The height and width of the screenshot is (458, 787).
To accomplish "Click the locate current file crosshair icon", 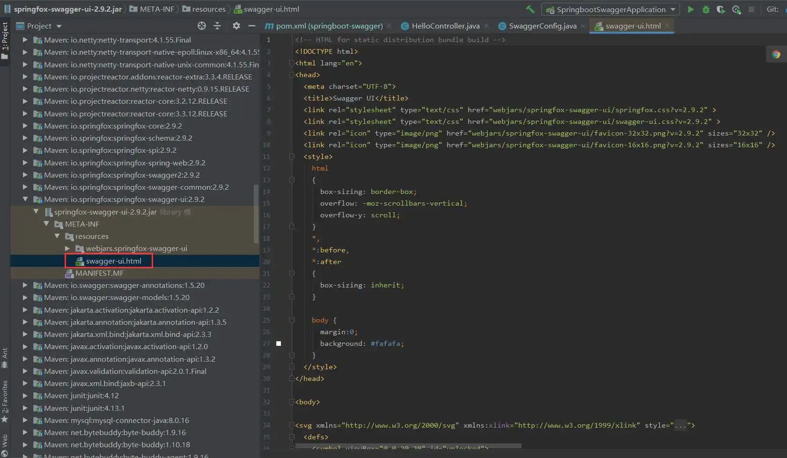I will click(202, 26).
